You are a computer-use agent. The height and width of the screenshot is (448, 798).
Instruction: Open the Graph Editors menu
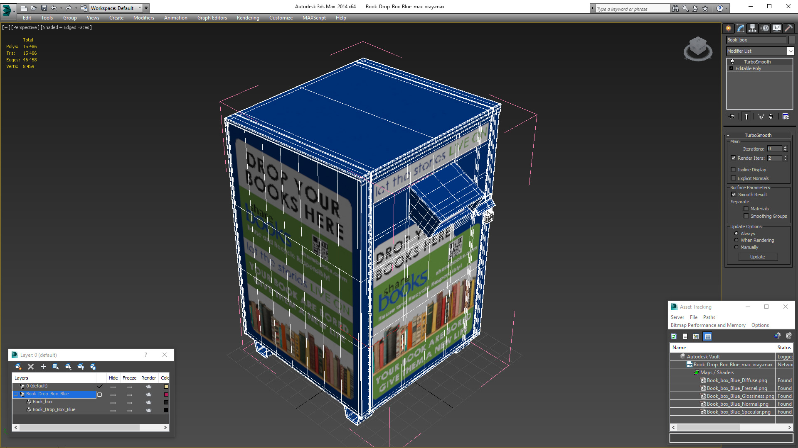coord(212,18)
